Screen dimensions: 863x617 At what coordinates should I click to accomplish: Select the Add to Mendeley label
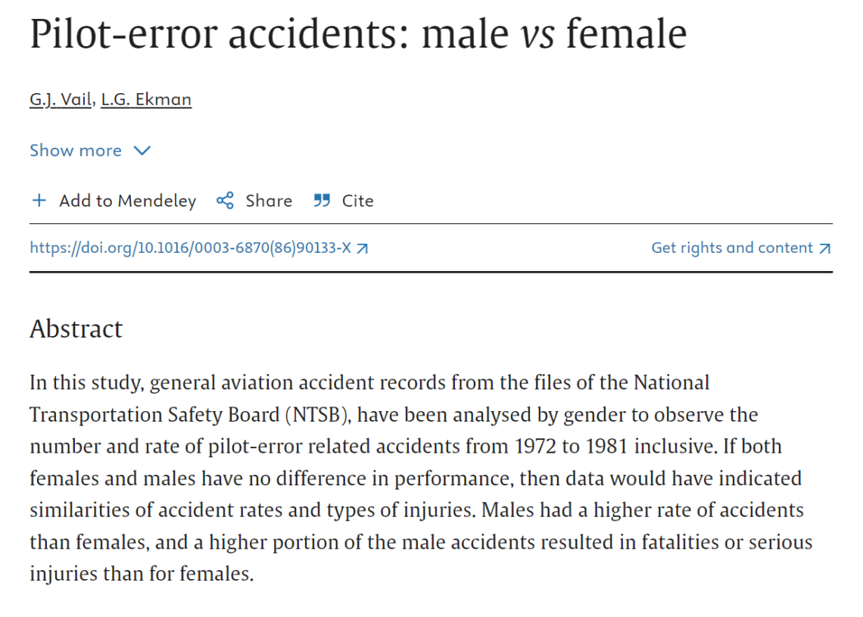[128, 201]
